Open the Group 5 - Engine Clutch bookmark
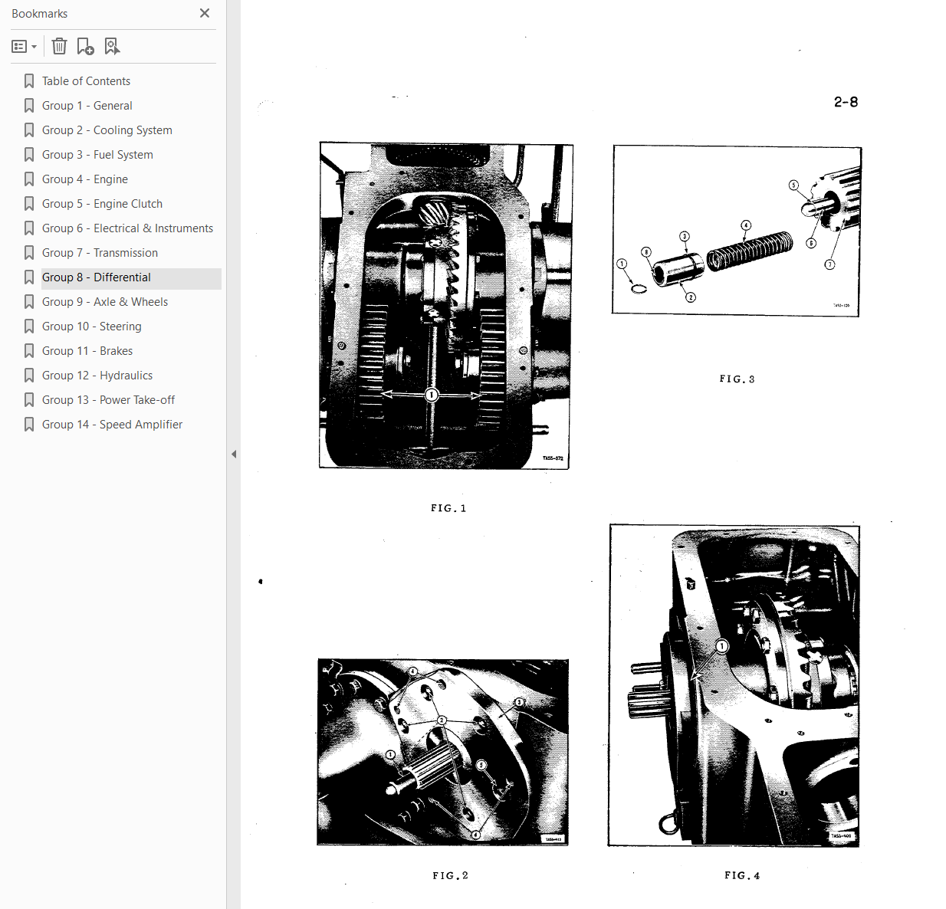Screen dimensions: 946x909 coord(102,204)
